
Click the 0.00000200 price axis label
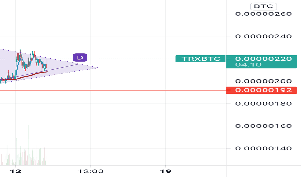click(x=264, y=81)
